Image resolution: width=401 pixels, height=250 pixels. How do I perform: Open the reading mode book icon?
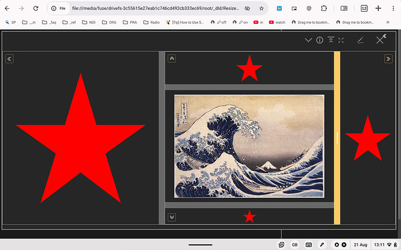344,9
